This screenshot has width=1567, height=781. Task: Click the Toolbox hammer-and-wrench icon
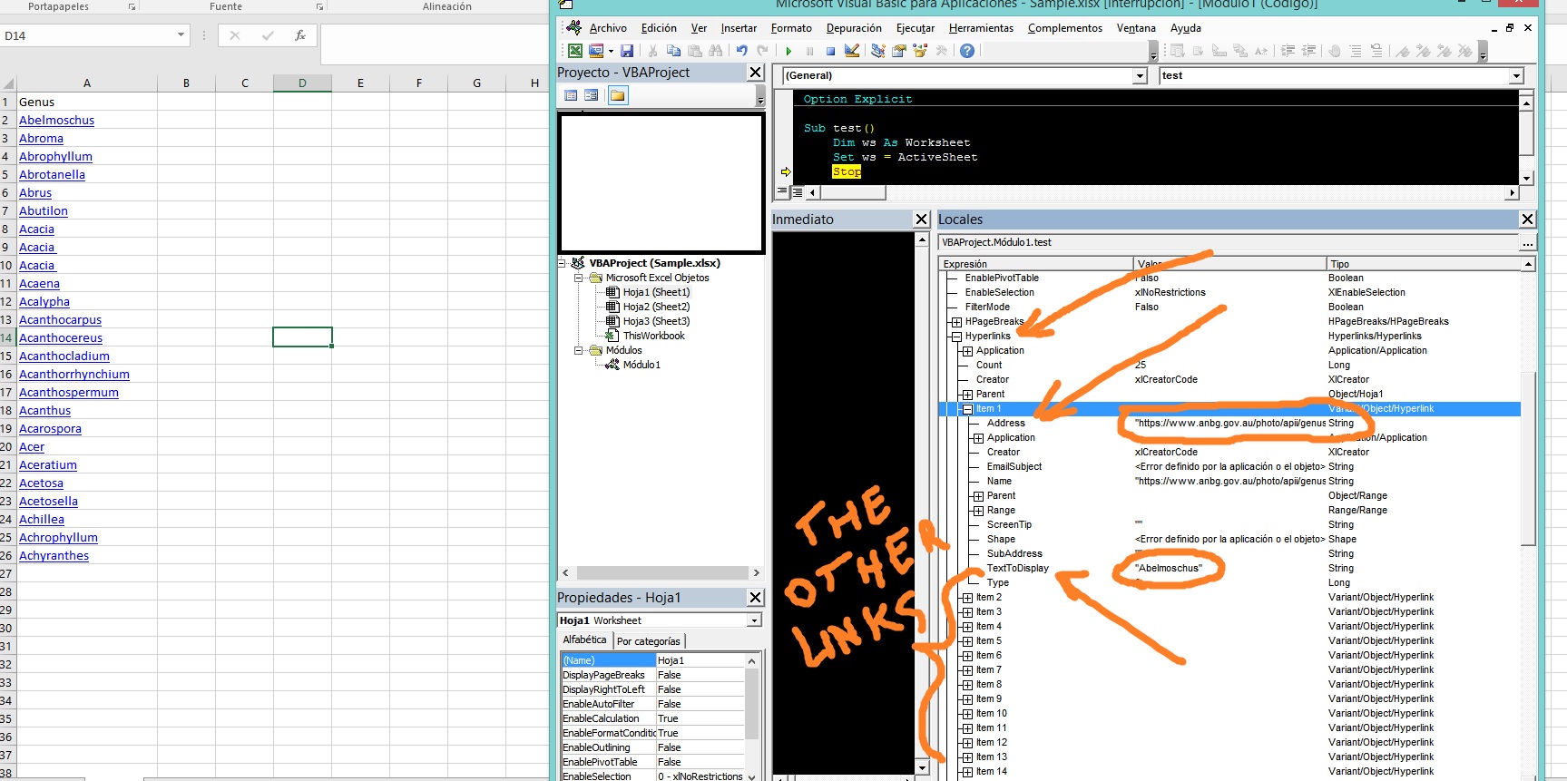click(942, 51)
